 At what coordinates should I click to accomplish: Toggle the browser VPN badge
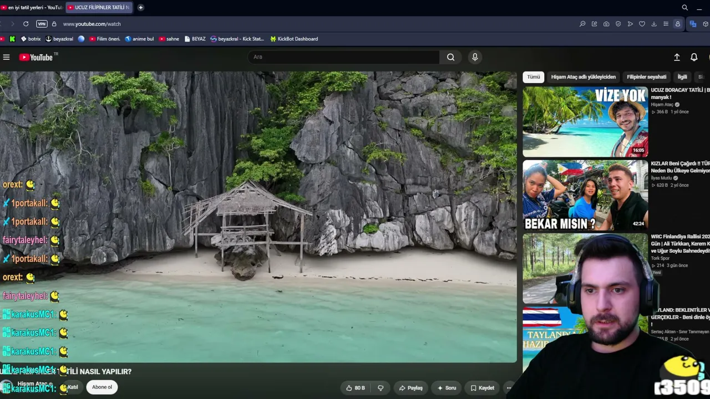click(x=42, y=24)
